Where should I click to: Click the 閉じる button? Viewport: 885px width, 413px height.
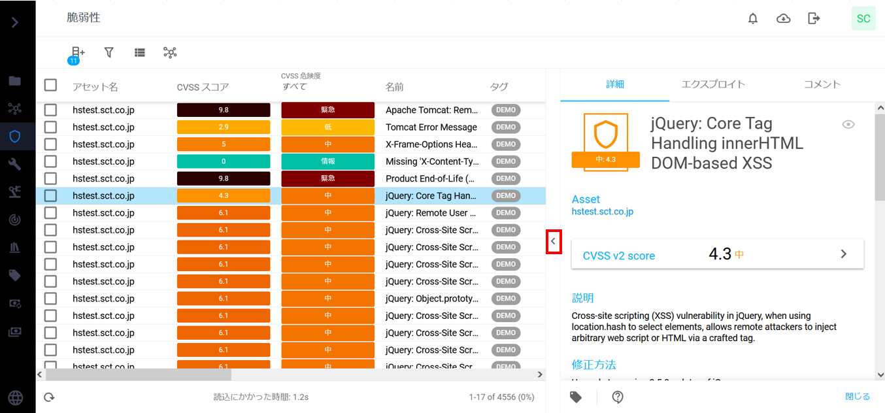[858, 397]
